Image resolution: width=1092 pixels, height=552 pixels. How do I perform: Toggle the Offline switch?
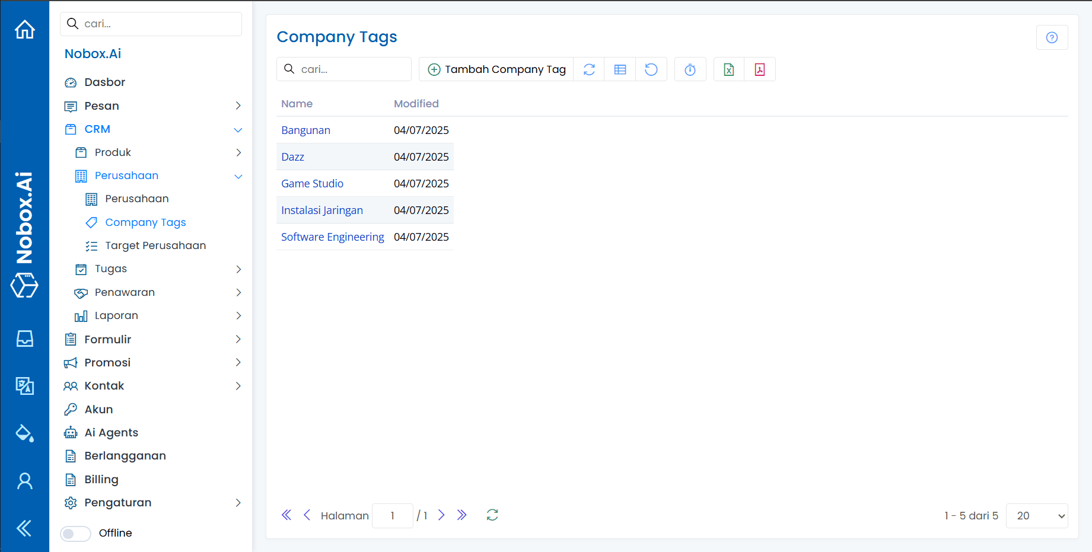coord(75,533)
